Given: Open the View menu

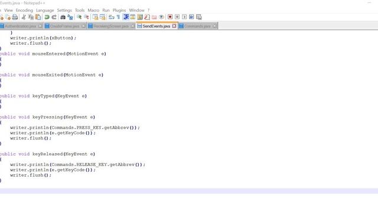Looking at the screenshot, I should pyautogui.click(x=8, y=11).
